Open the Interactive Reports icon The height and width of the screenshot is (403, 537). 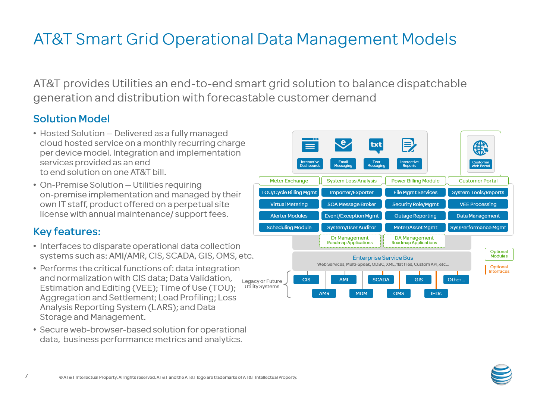[409, 145]
